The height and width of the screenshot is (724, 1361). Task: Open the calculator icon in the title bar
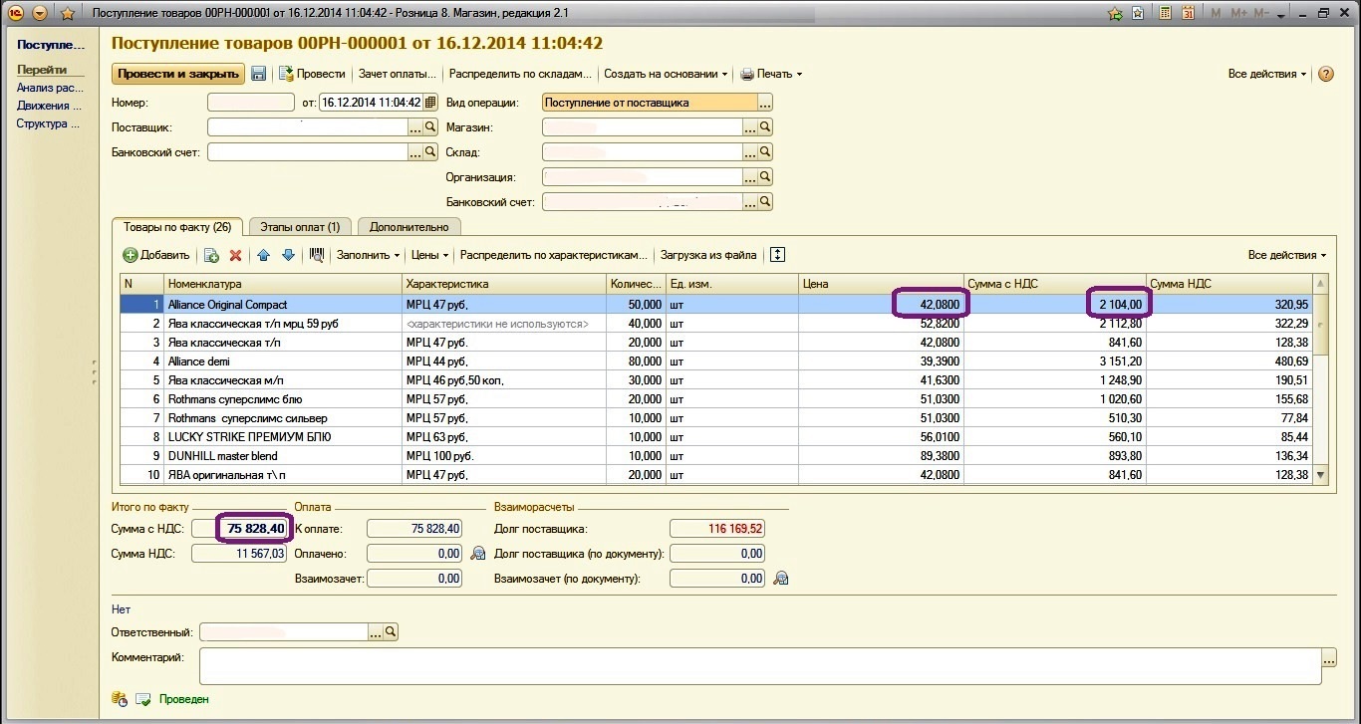[x=1163, y=13]
